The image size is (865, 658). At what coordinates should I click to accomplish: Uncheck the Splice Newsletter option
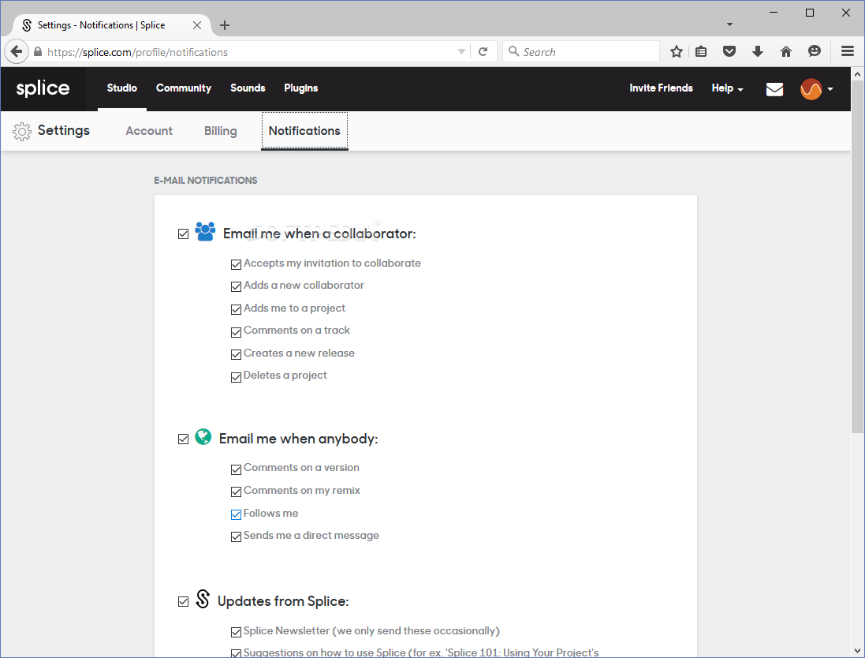236,632
